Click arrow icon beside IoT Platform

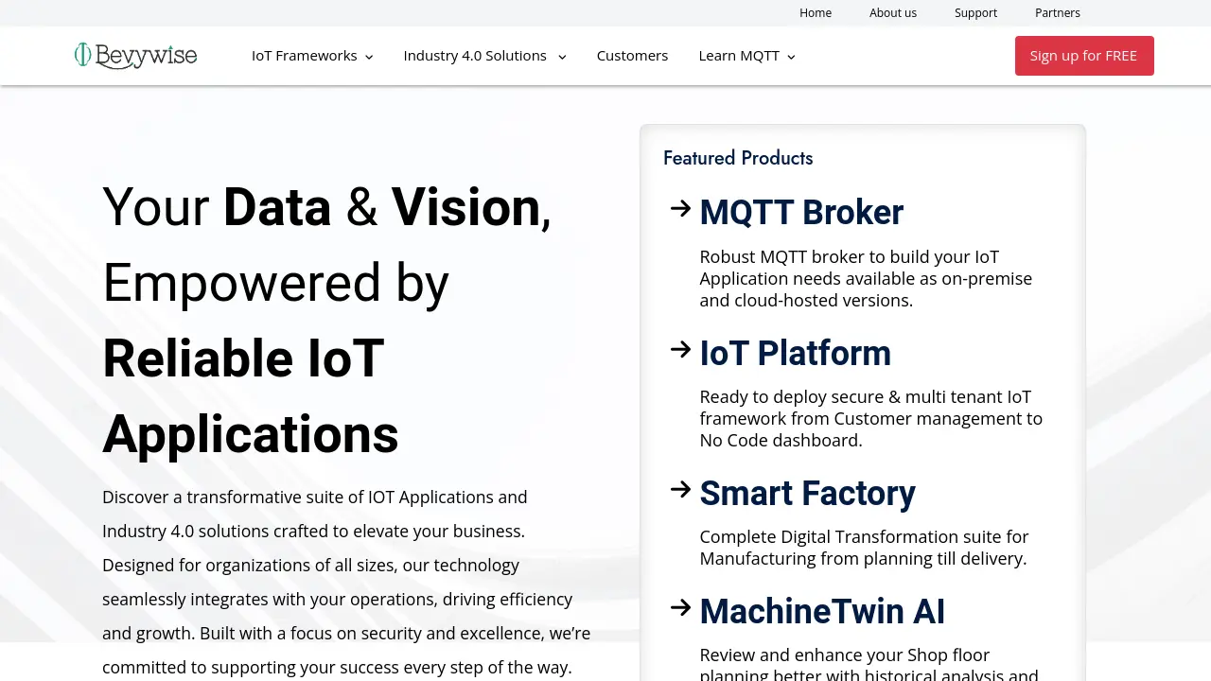coord(680,349)
